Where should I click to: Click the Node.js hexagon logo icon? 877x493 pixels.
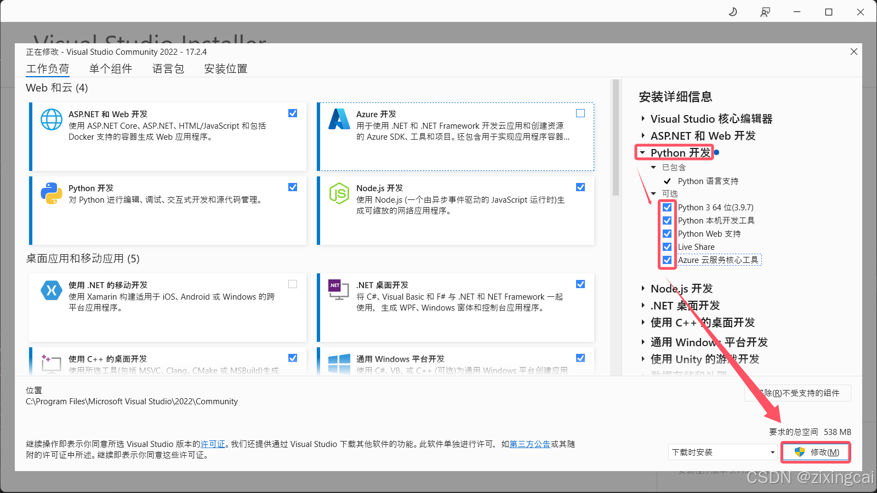[339, 193]
